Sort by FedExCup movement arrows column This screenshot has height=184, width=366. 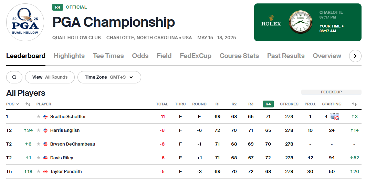[x=354, y=104]
